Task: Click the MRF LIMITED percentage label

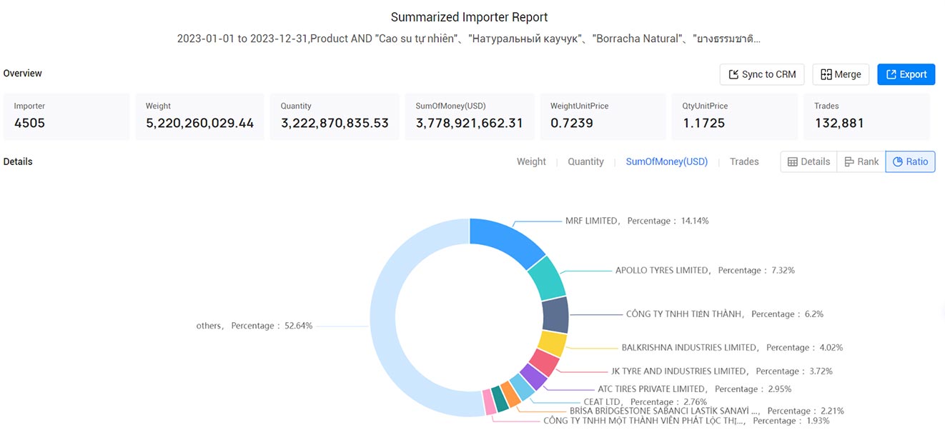Action: click(x=637, y=221)
